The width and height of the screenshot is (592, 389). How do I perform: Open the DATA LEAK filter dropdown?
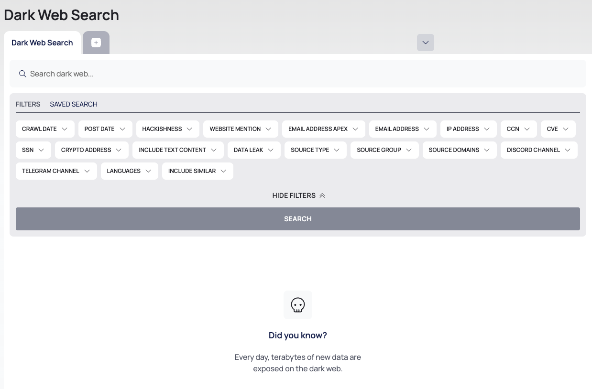254,150
